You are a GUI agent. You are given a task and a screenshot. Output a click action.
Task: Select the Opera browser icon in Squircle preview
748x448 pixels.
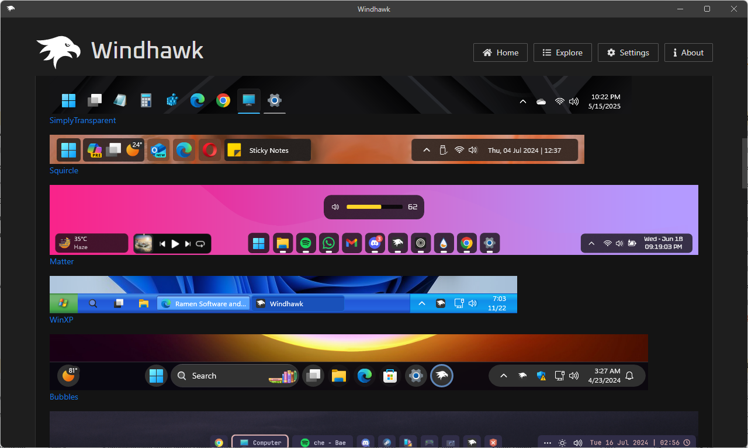click(210, 150)
